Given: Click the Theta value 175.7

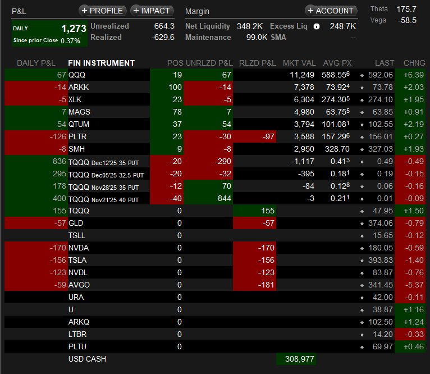Looking at the screenshot, I should click(406, 9).
